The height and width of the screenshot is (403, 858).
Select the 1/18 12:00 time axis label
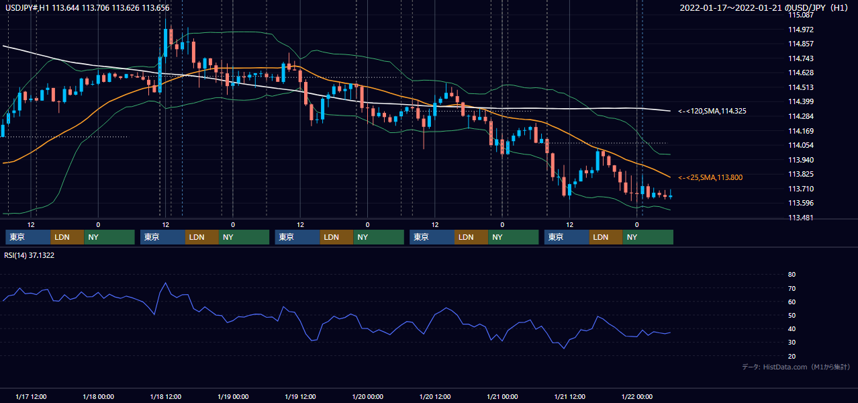point(166,396)
